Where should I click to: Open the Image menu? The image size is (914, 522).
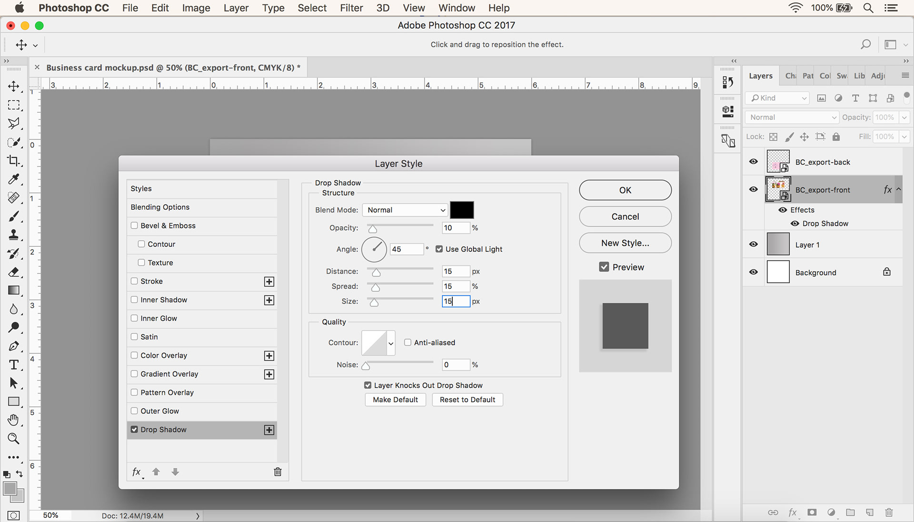tap(196, 8)
